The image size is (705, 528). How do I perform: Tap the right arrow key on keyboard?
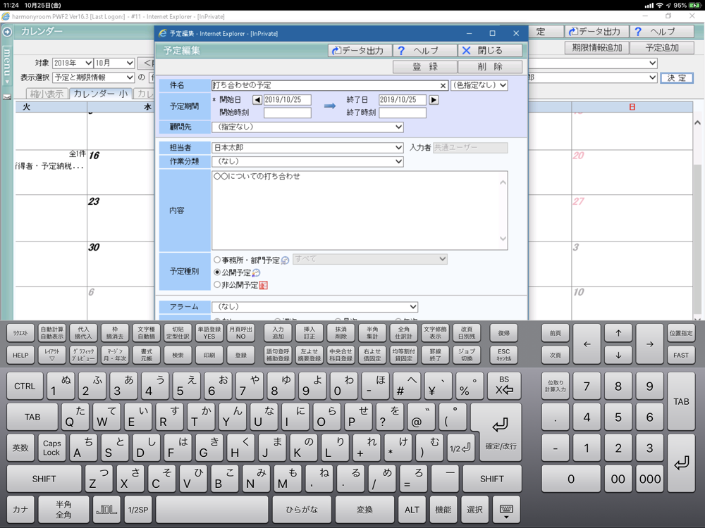pos(650,344)
